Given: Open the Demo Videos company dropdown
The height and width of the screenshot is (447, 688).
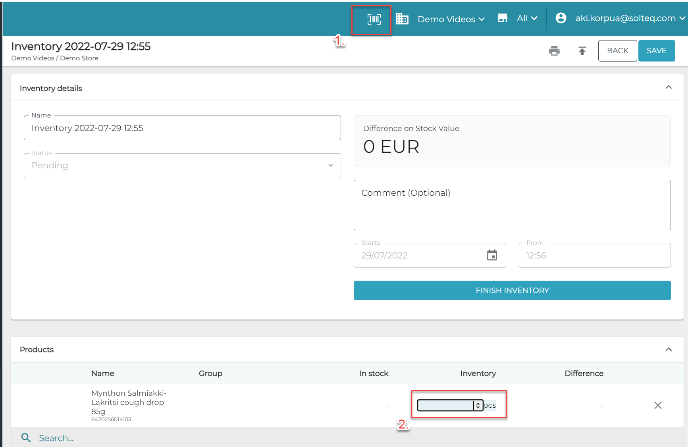Looking at the screenshot, I should 451,19.
